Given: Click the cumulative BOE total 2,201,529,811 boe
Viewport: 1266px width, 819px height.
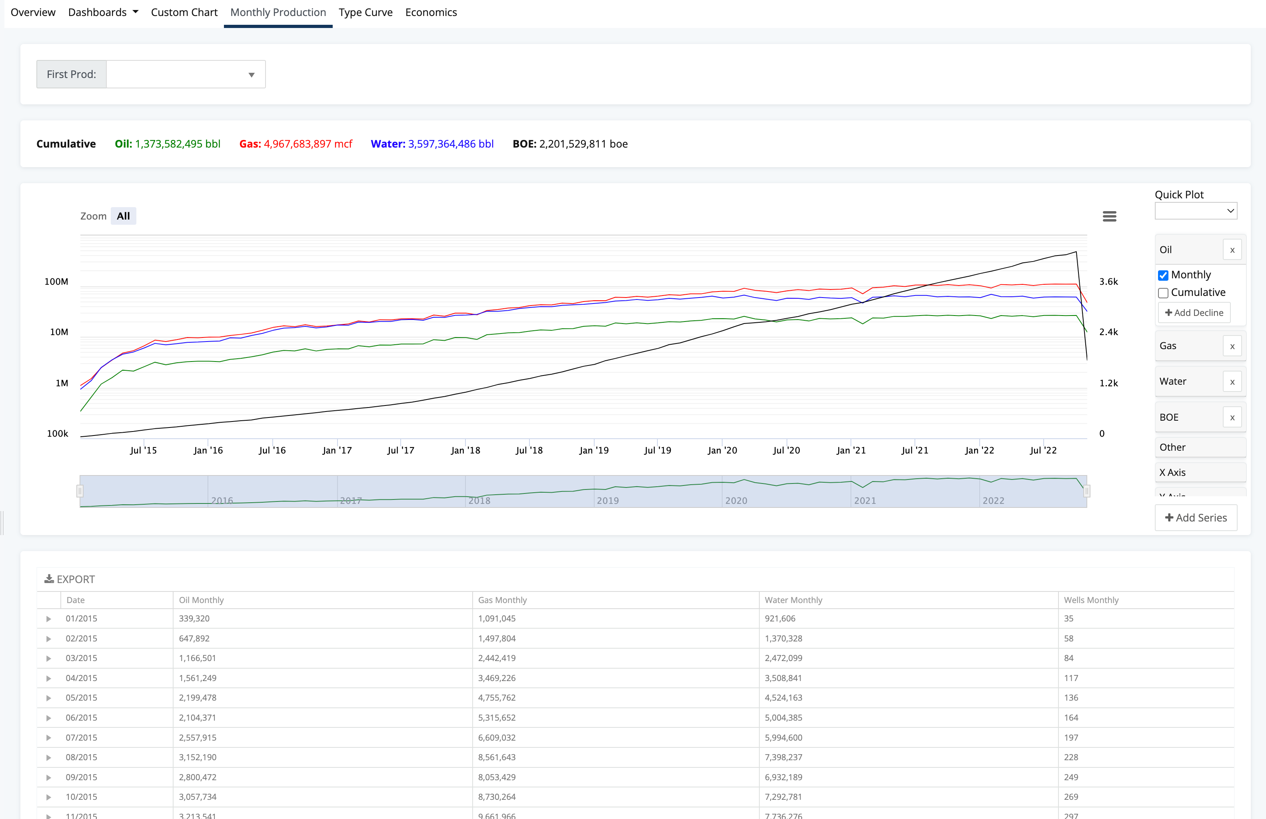Looking at the screenshot, I should pos(583,144).
